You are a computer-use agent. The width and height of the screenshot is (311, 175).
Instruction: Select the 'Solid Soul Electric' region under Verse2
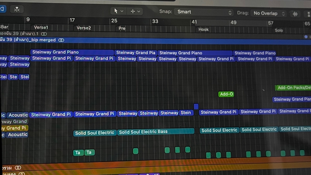coord(95,133)
